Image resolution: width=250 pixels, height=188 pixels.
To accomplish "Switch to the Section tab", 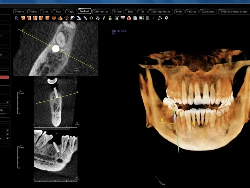I will tap(20, 12).
